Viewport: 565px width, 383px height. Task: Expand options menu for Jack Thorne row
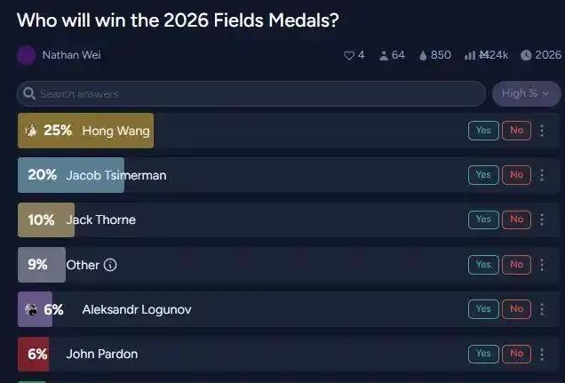542,219
